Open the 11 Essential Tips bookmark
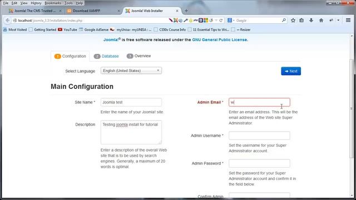This screenshot has height=200, width=356. 209,29
